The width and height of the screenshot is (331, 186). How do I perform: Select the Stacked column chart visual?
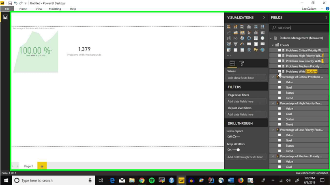point(235,27)
